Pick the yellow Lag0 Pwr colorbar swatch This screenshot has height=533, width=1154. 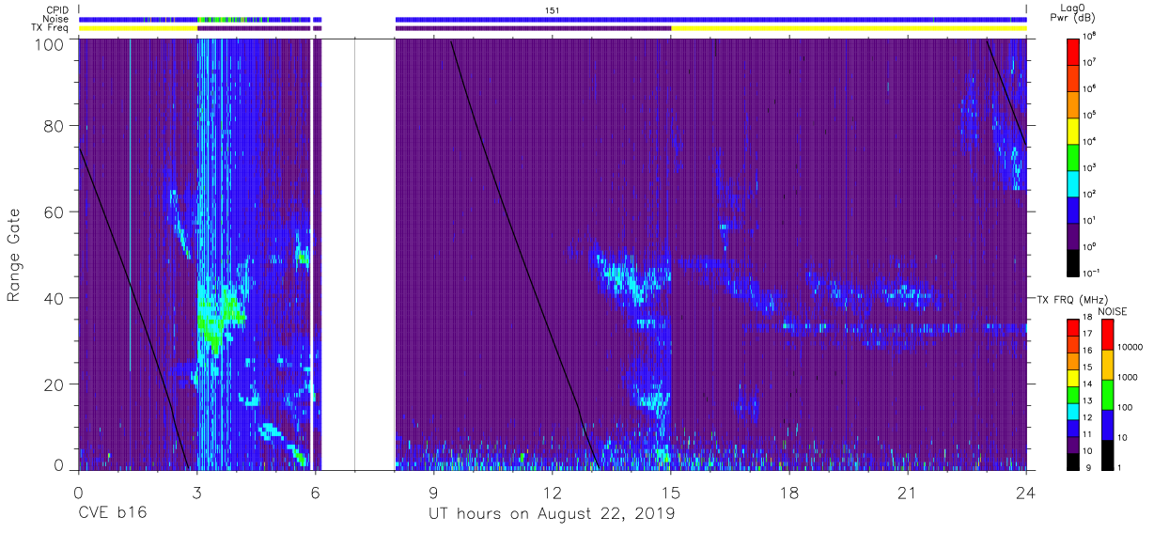(x=1074, y=130)
